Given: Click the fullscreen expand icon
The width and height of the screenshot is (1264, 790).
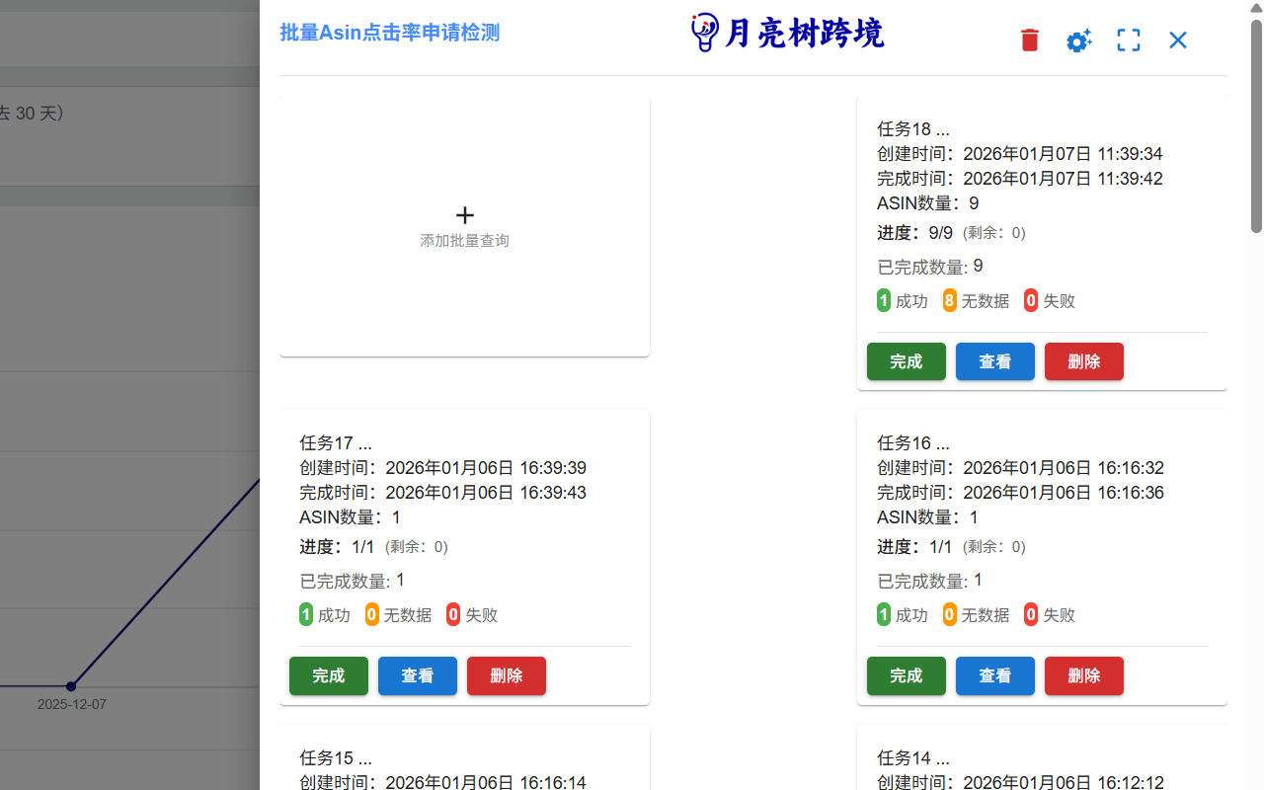Looking at the screenshot, I should point(1128,40).
